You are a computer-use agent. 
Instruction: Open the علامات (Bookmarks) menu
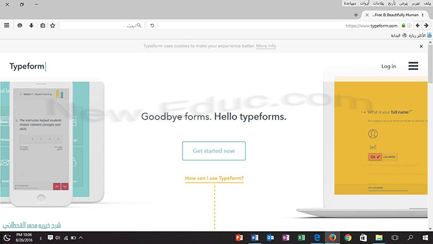(x=379, y=3)
